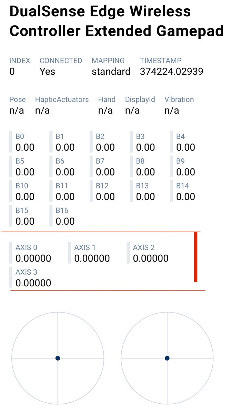The height and width of the screenshot is (413, 241).
Task: Select the B16 button value
Action: tap(65, 222)
